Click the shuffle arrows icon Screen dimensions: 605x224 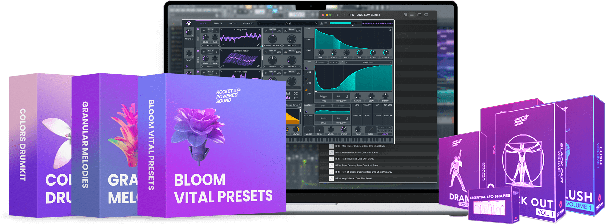click(295, 94)
